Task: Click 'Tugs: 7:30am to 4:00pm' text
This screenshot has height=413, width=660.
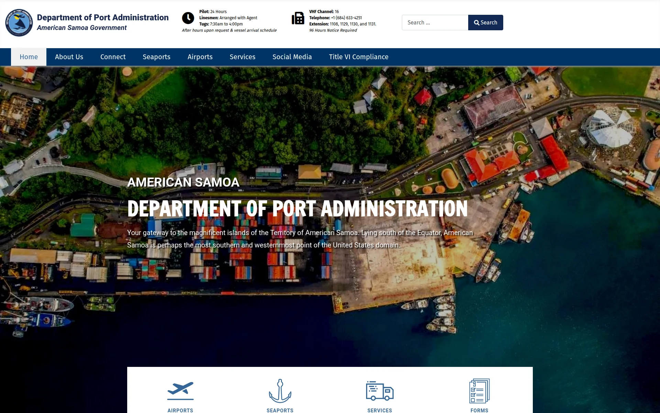Action: (221, 24)
